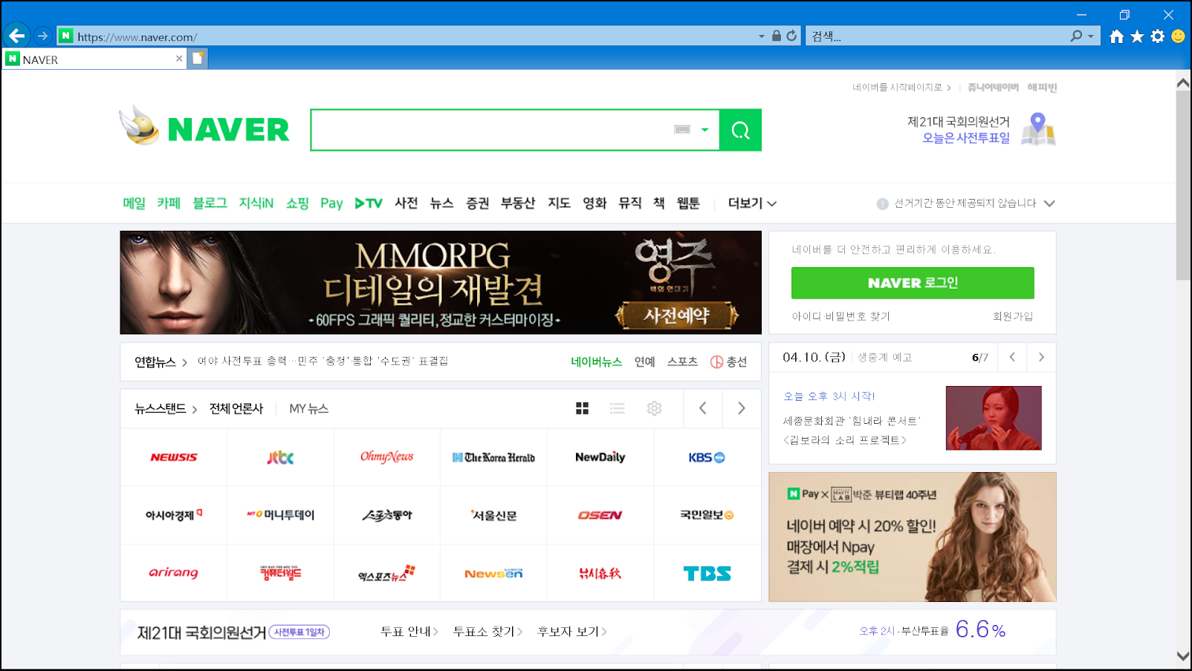Screen dimensions: 1192x671
Task: Expand the 연합뉴스 headline chevron
Action: click(x=184, y=362)
